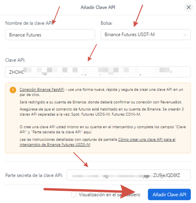Enable the Visualización en el salvadero checkbox
This screenshot has height=203, width=196.
(74, 194)
